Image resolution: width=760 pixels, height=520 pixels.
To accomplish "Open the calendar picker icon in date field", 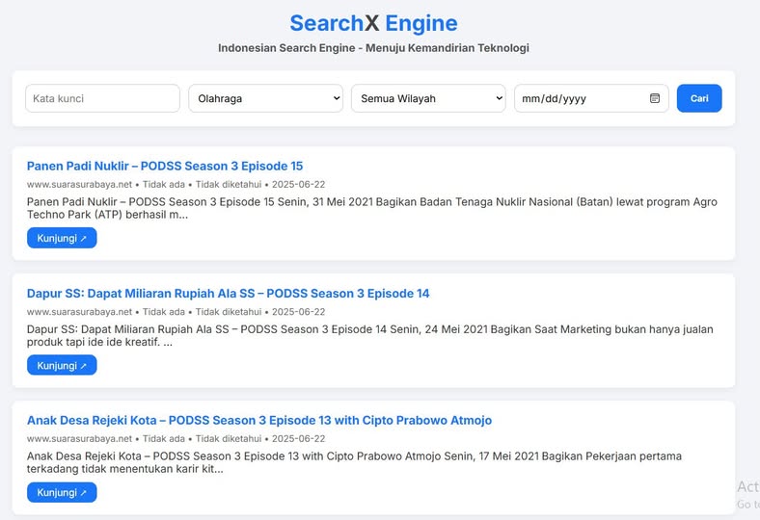I will click(x=655, y=98).
